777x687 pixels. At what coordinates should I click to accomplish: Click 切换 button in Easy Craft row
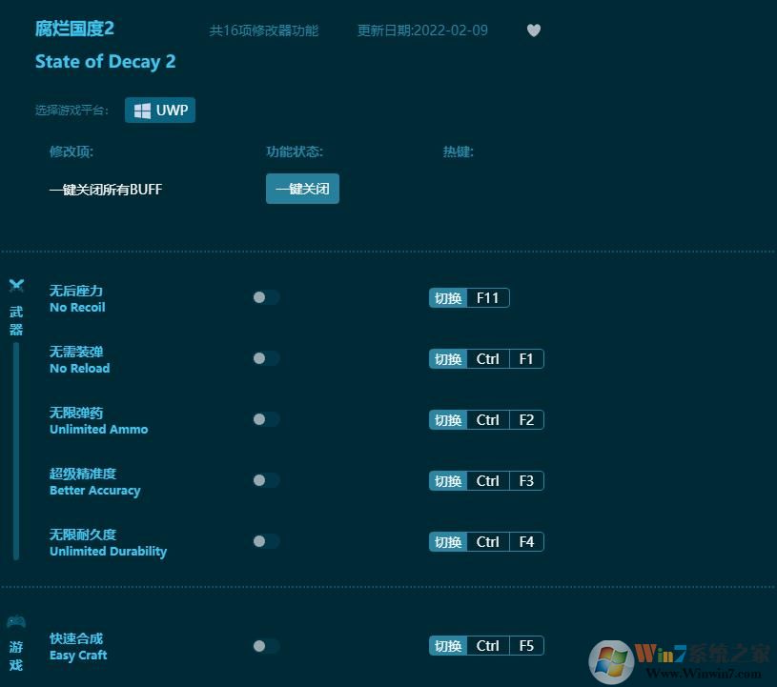[x=448, y=646]
